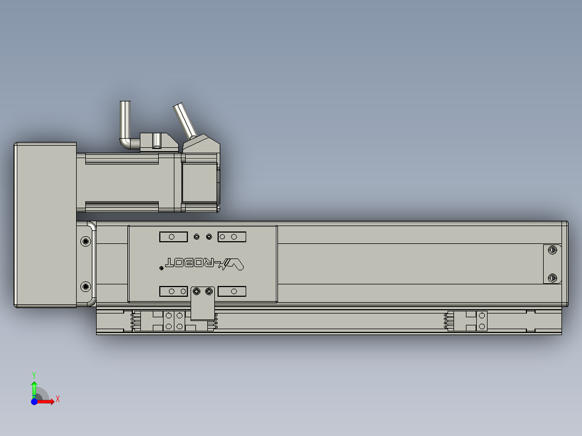
Task: Select the upper bolt on left mounting flange
Action: [x=86, y=242]
